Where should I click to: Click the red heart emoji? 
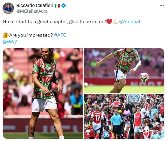pyautogui.click(x=109, y=22)
